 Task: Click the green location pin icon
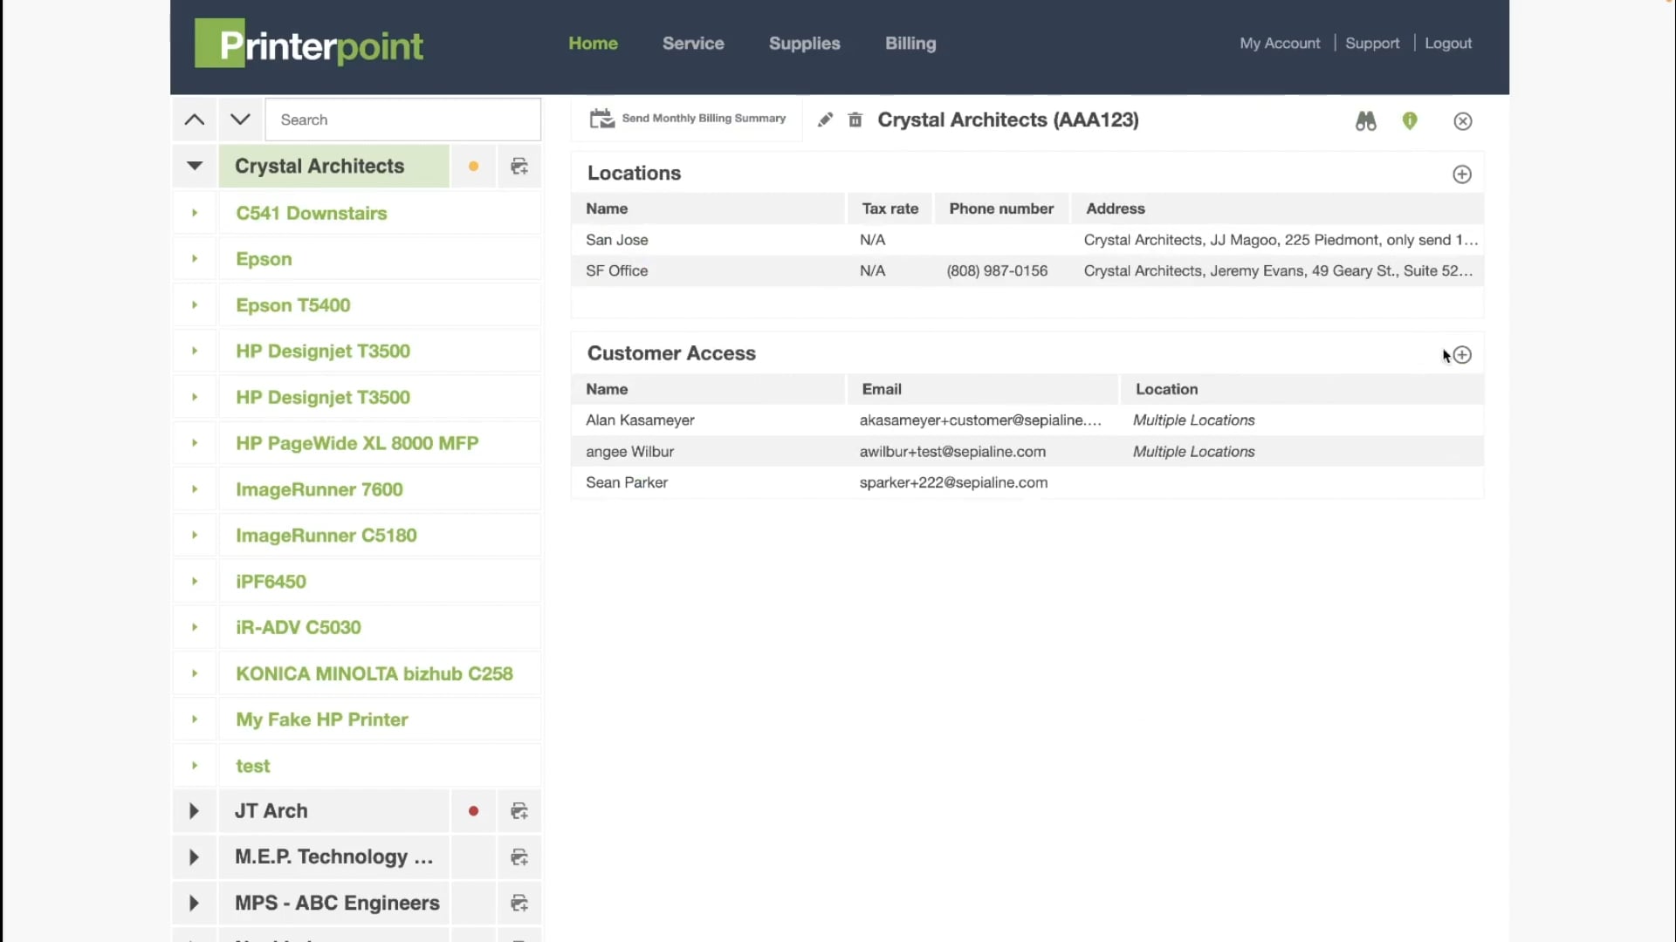tap(1410, 121)
